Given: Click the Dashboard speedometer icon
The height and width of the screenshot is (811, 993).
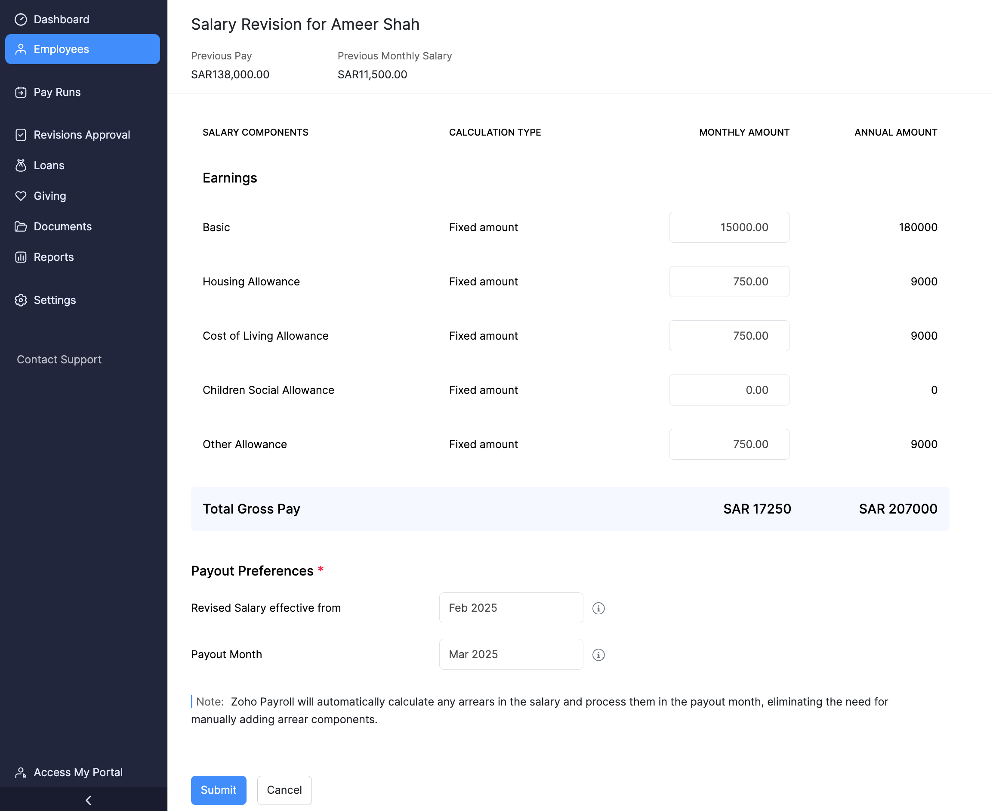Looking at the screenshot, I should pyautogui.click(x=21, y=19).
